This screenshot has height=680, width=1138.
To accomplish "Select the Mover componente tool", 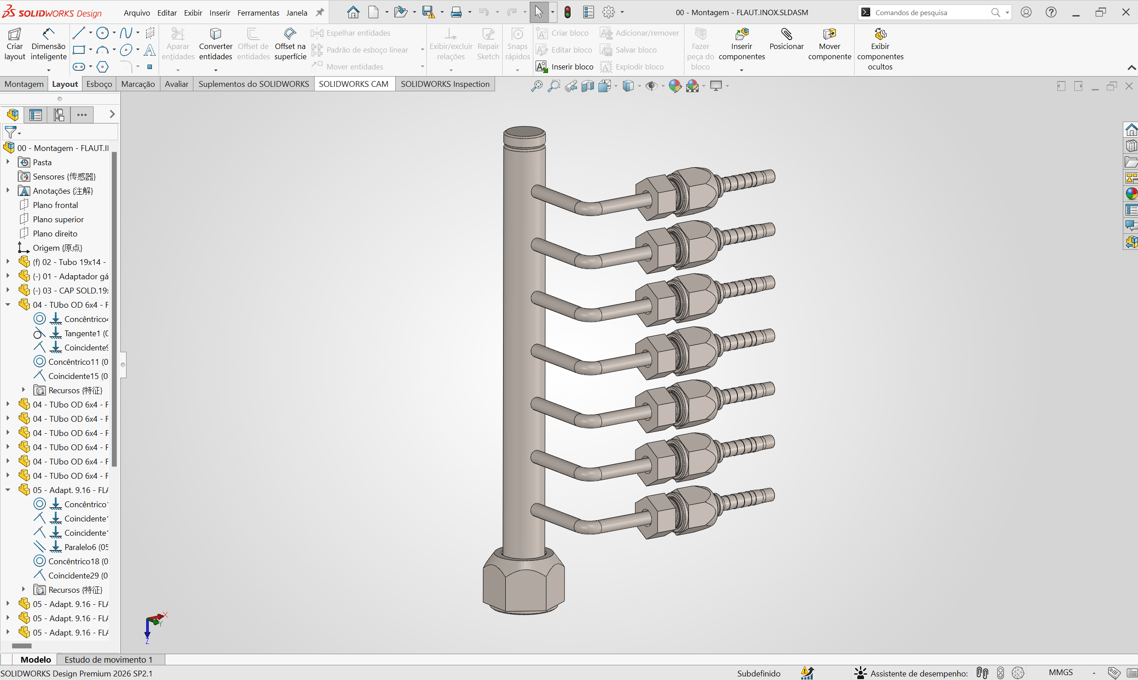I will (829, 44).
